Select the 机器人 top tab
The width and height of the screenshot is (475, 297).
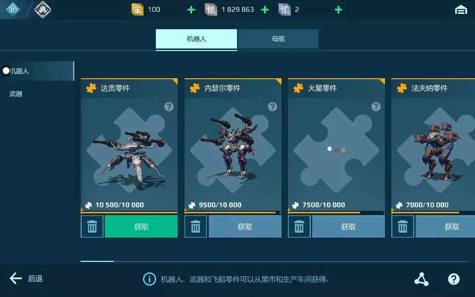coord(196,39)
